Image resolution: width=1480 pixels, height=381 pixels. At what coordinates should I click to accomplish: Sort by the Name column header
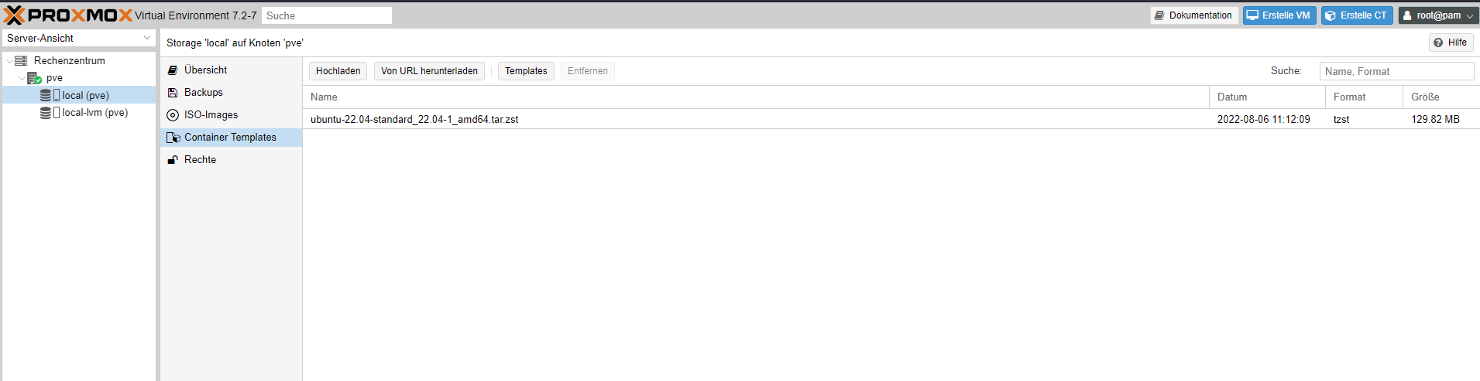(x=755, y=97)
